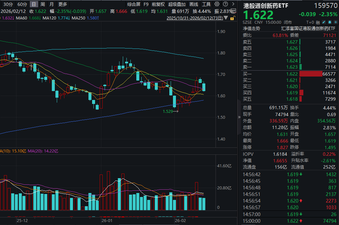339x225 pixels.
Task: Click the WP icon next to 振2.83%
Action: (234, 11)
